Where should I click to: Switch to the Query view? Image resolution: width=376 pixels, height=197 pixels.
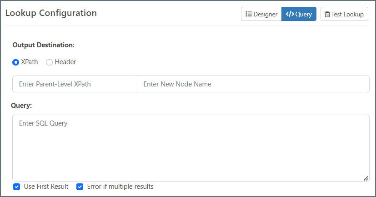[x=299, y=14]
